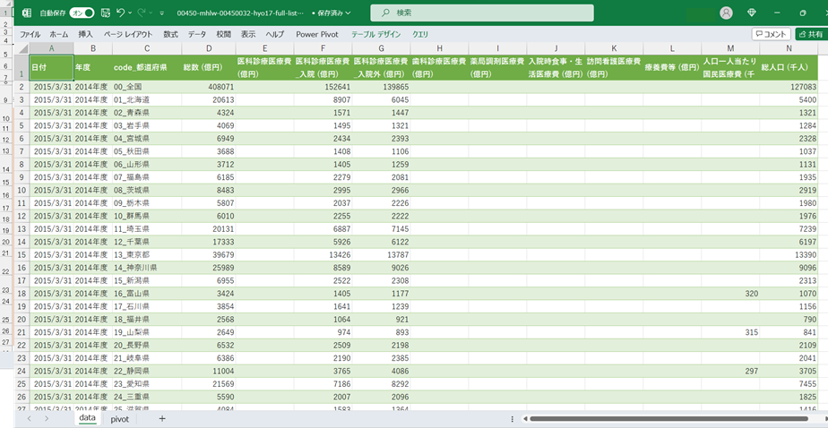Click the 共有 share button

pos(809,34)
